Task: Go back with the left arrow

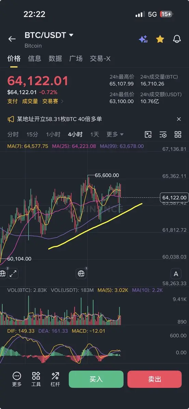Action: (12, 39)
